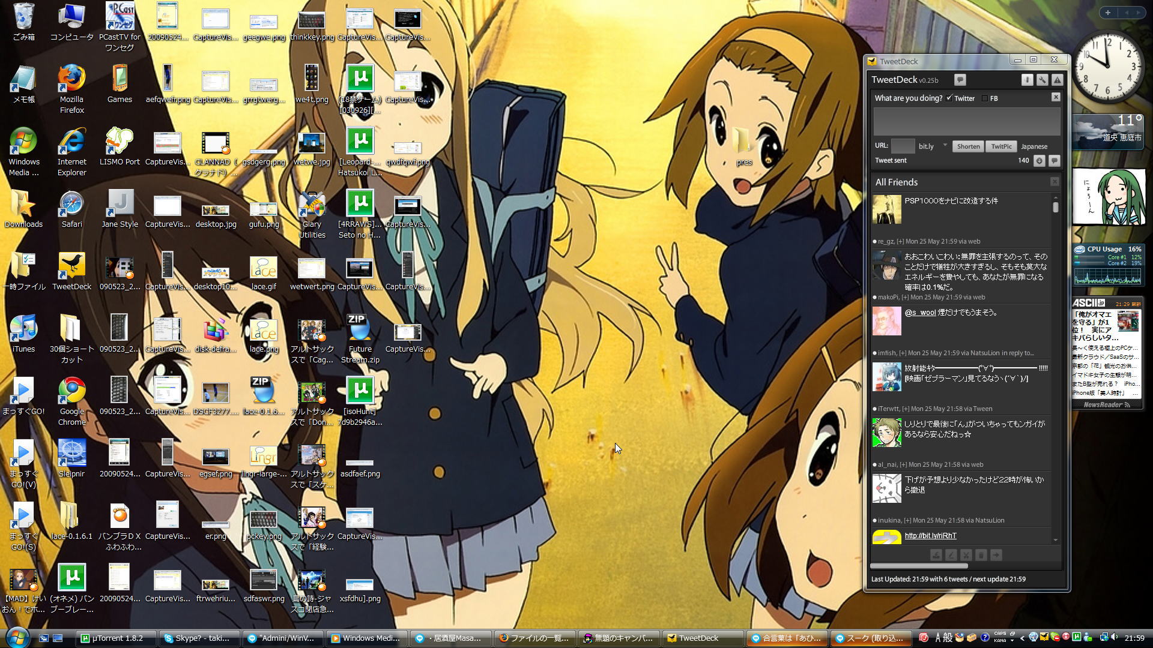Click the compose tweet speech bubble icon

(x=960, y=80)
